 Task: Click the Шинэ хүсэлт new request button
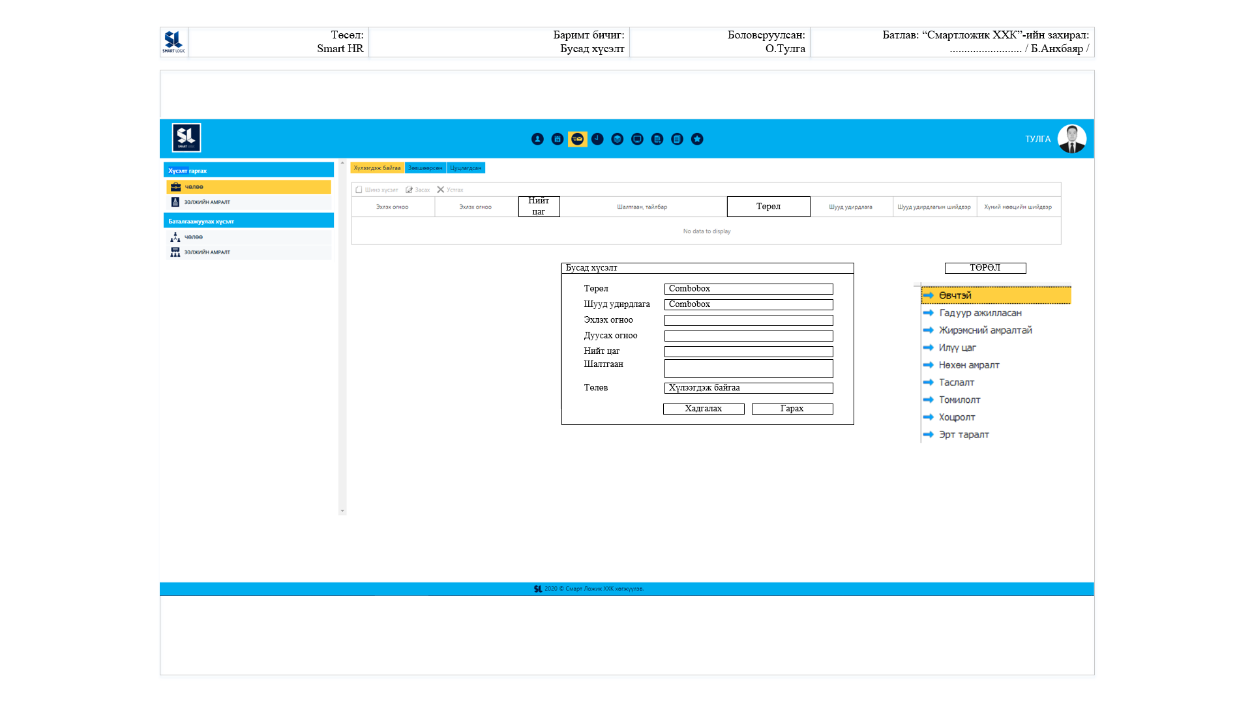pyautogui.click(x=376, y=190)
